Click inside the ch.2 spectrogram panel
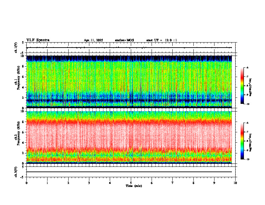The image size is (265, 205). point(129,137)
